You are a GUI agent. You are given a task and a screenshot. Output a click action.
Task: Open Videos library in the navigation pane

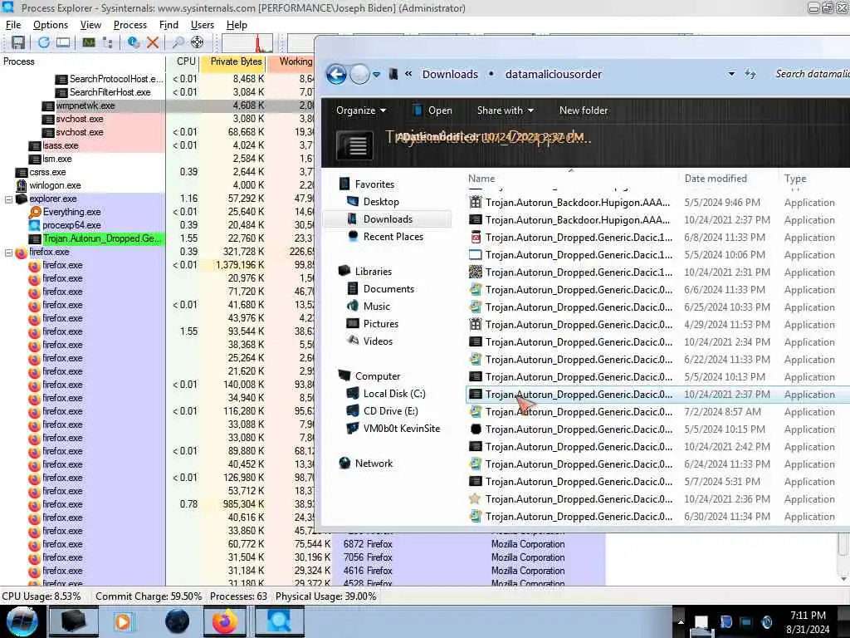[378, 341]
